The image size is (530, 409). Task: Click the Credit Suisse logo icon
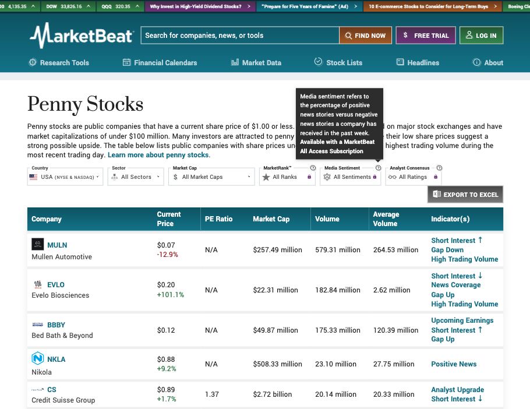(x=37, y=389)
